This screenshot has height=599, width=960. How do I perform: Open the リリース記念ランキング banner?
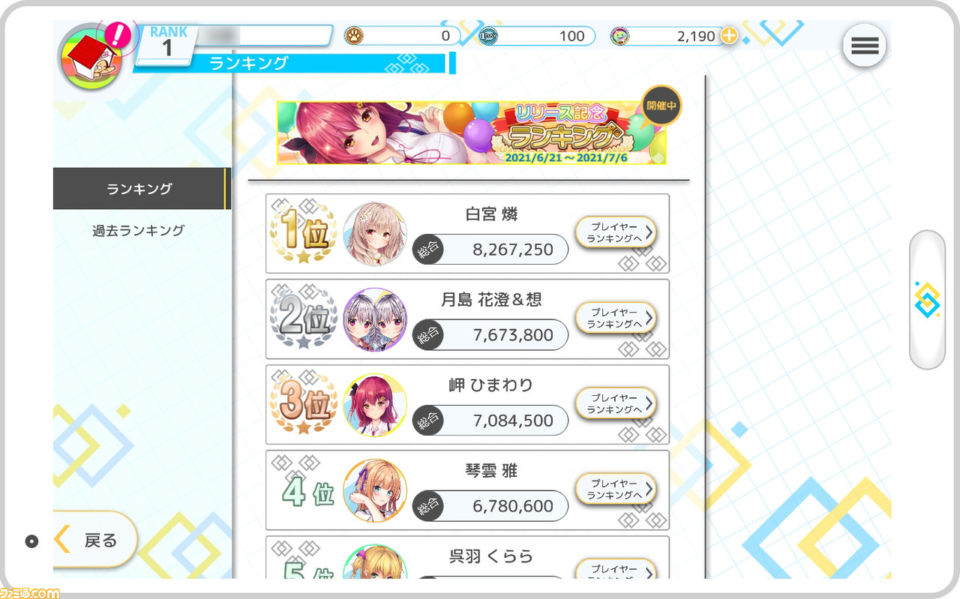tap(472, 133)
